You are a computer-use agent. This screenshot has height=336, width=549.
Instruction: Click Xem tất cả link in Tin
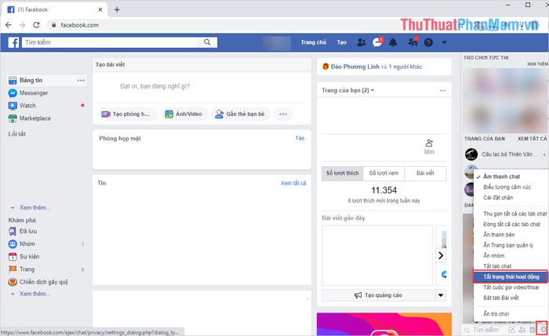293,183
